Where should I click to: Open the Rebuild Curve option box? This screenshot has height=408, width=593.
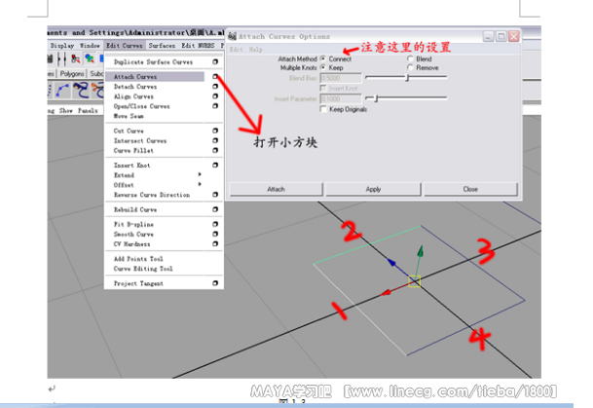215,209
